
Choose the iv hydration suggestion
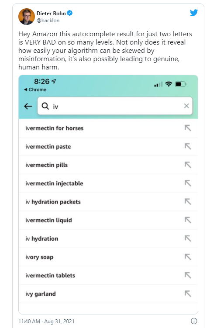pos(108,238)
